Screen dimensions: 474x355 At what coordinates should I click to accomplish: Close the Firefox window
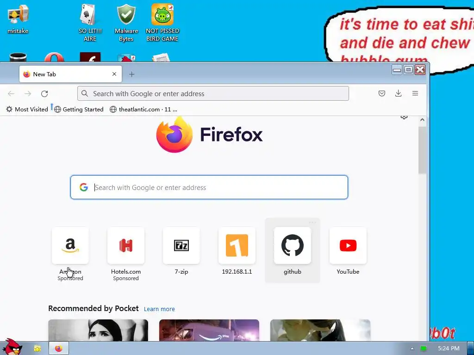coord(420,70)
